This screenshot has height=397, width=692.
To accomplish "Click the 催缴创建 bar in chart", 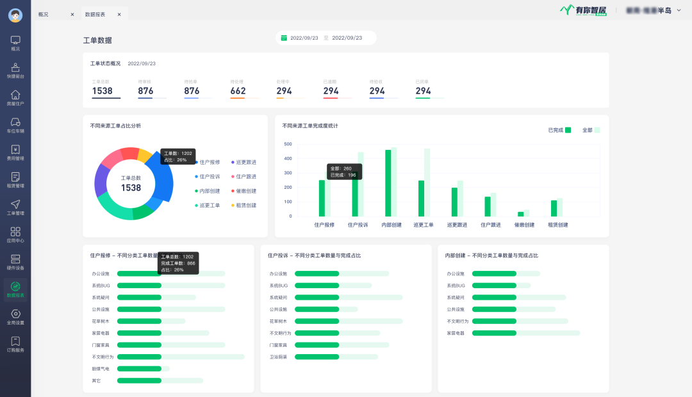I will (521, 214).
